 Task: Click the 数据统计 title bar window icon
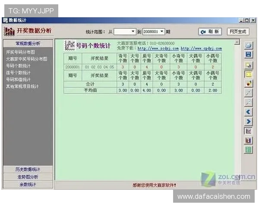click(x=6, y=20)
